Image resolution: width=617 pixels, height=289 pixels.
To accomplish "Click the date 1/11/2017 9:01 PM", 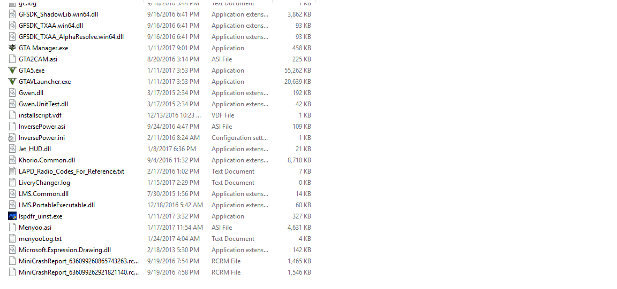I will (x=173, y=48).
